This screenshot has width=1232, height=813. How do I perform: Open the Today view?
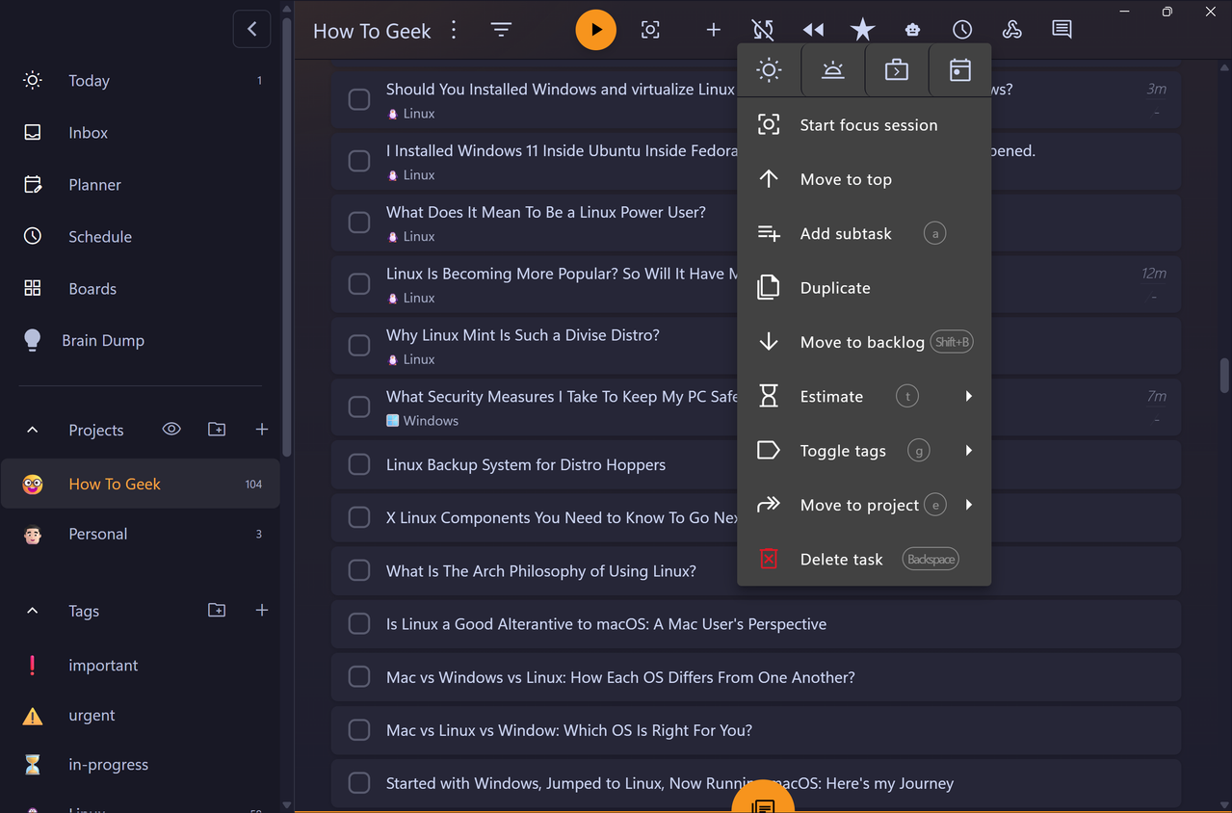point(141,81)
